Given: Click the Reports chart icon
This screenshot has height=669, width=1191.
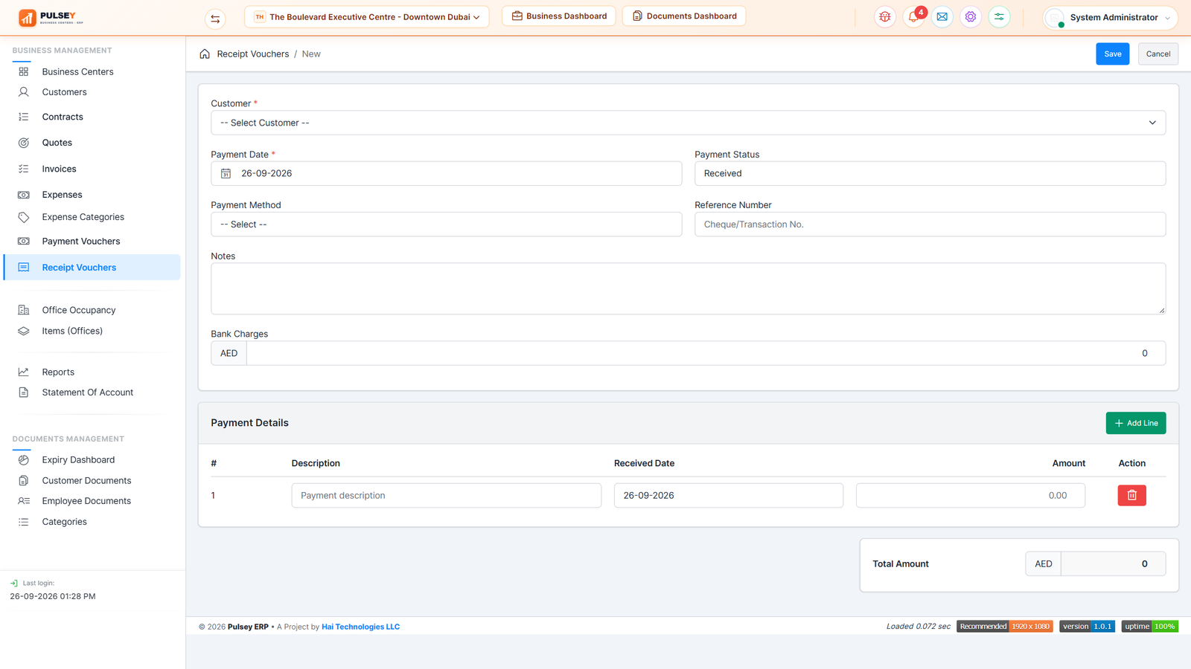Looking at the screenshot, I should pos(24,372).
